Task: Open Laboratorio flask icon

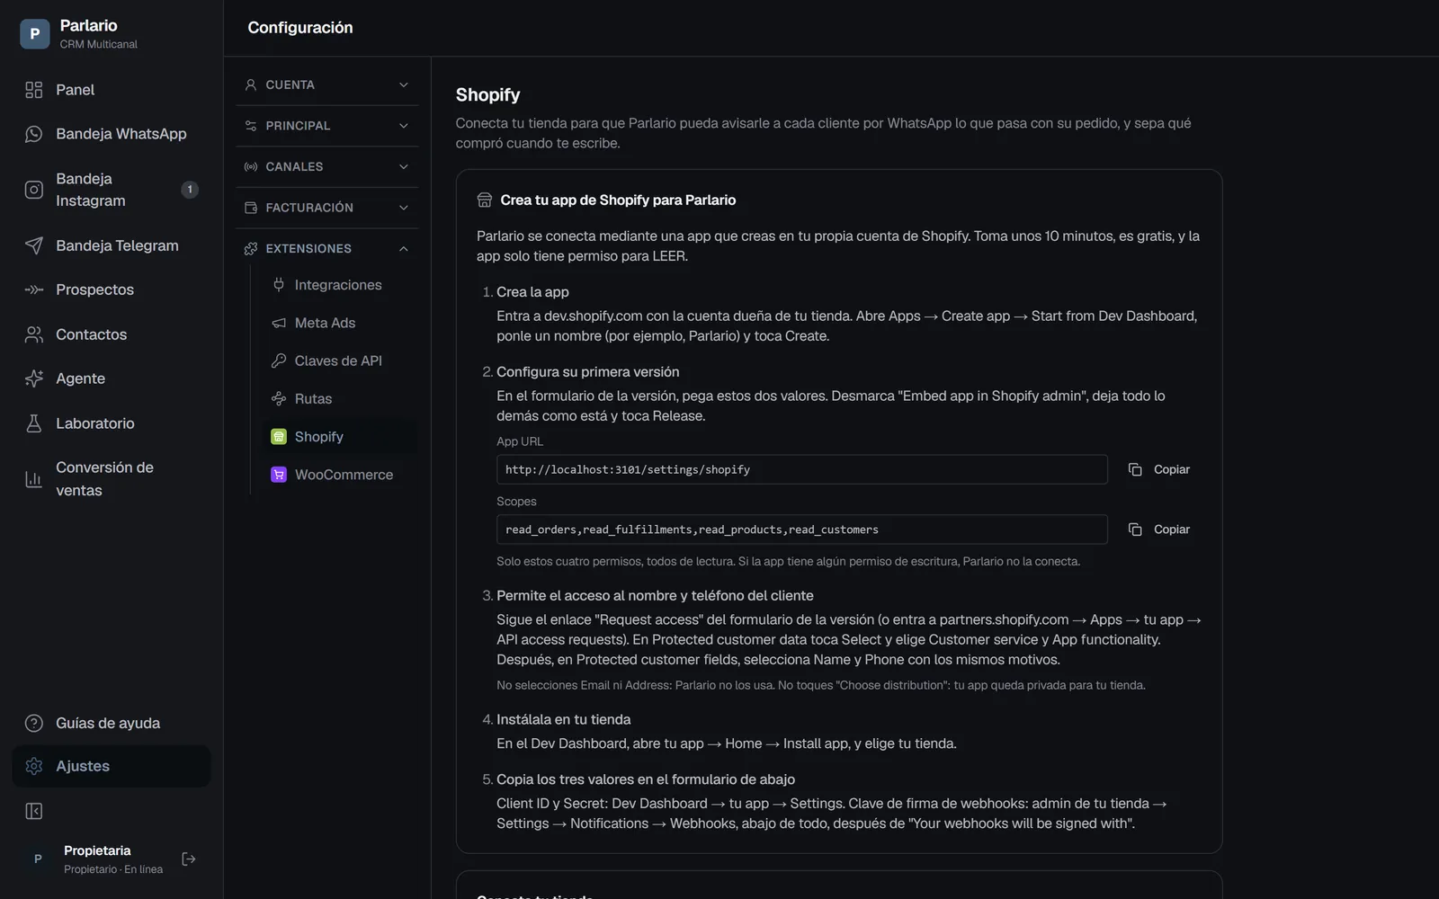Action: 34,423
